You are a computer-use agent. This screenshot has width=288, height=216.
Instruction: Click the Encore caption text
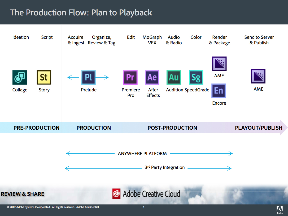point(219,103)
